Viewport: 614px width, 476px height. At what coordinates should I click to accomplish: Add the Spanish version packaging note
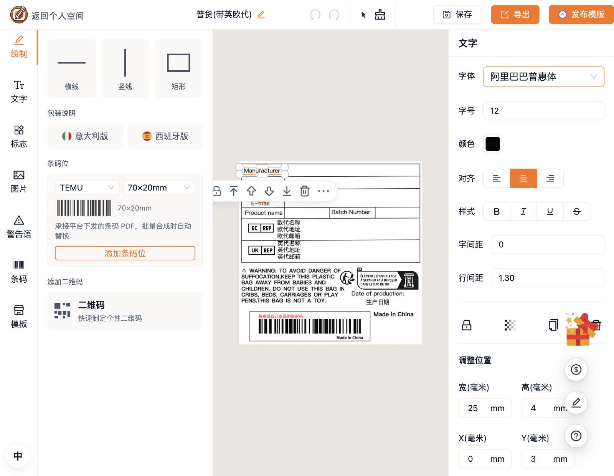pyautogui.click(x=165, y=136)
